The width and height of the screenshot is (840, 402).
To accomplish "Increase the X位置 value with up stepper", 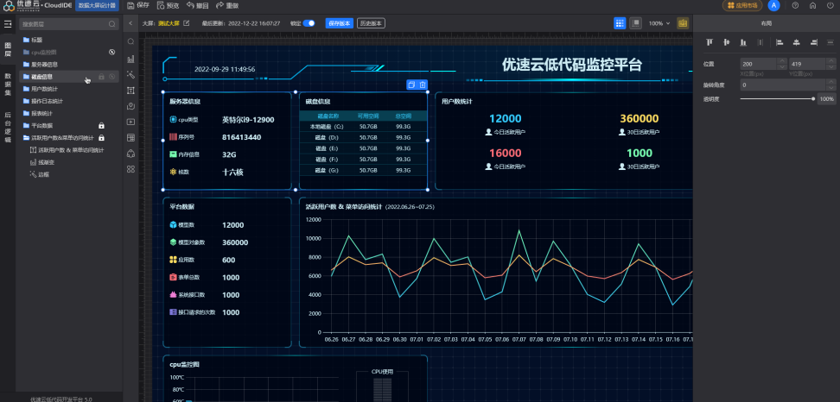I will 781,61.
